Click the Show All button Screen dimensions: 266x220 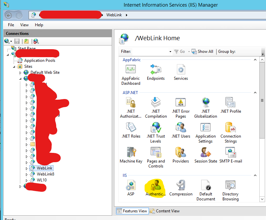tap(202, 52)
